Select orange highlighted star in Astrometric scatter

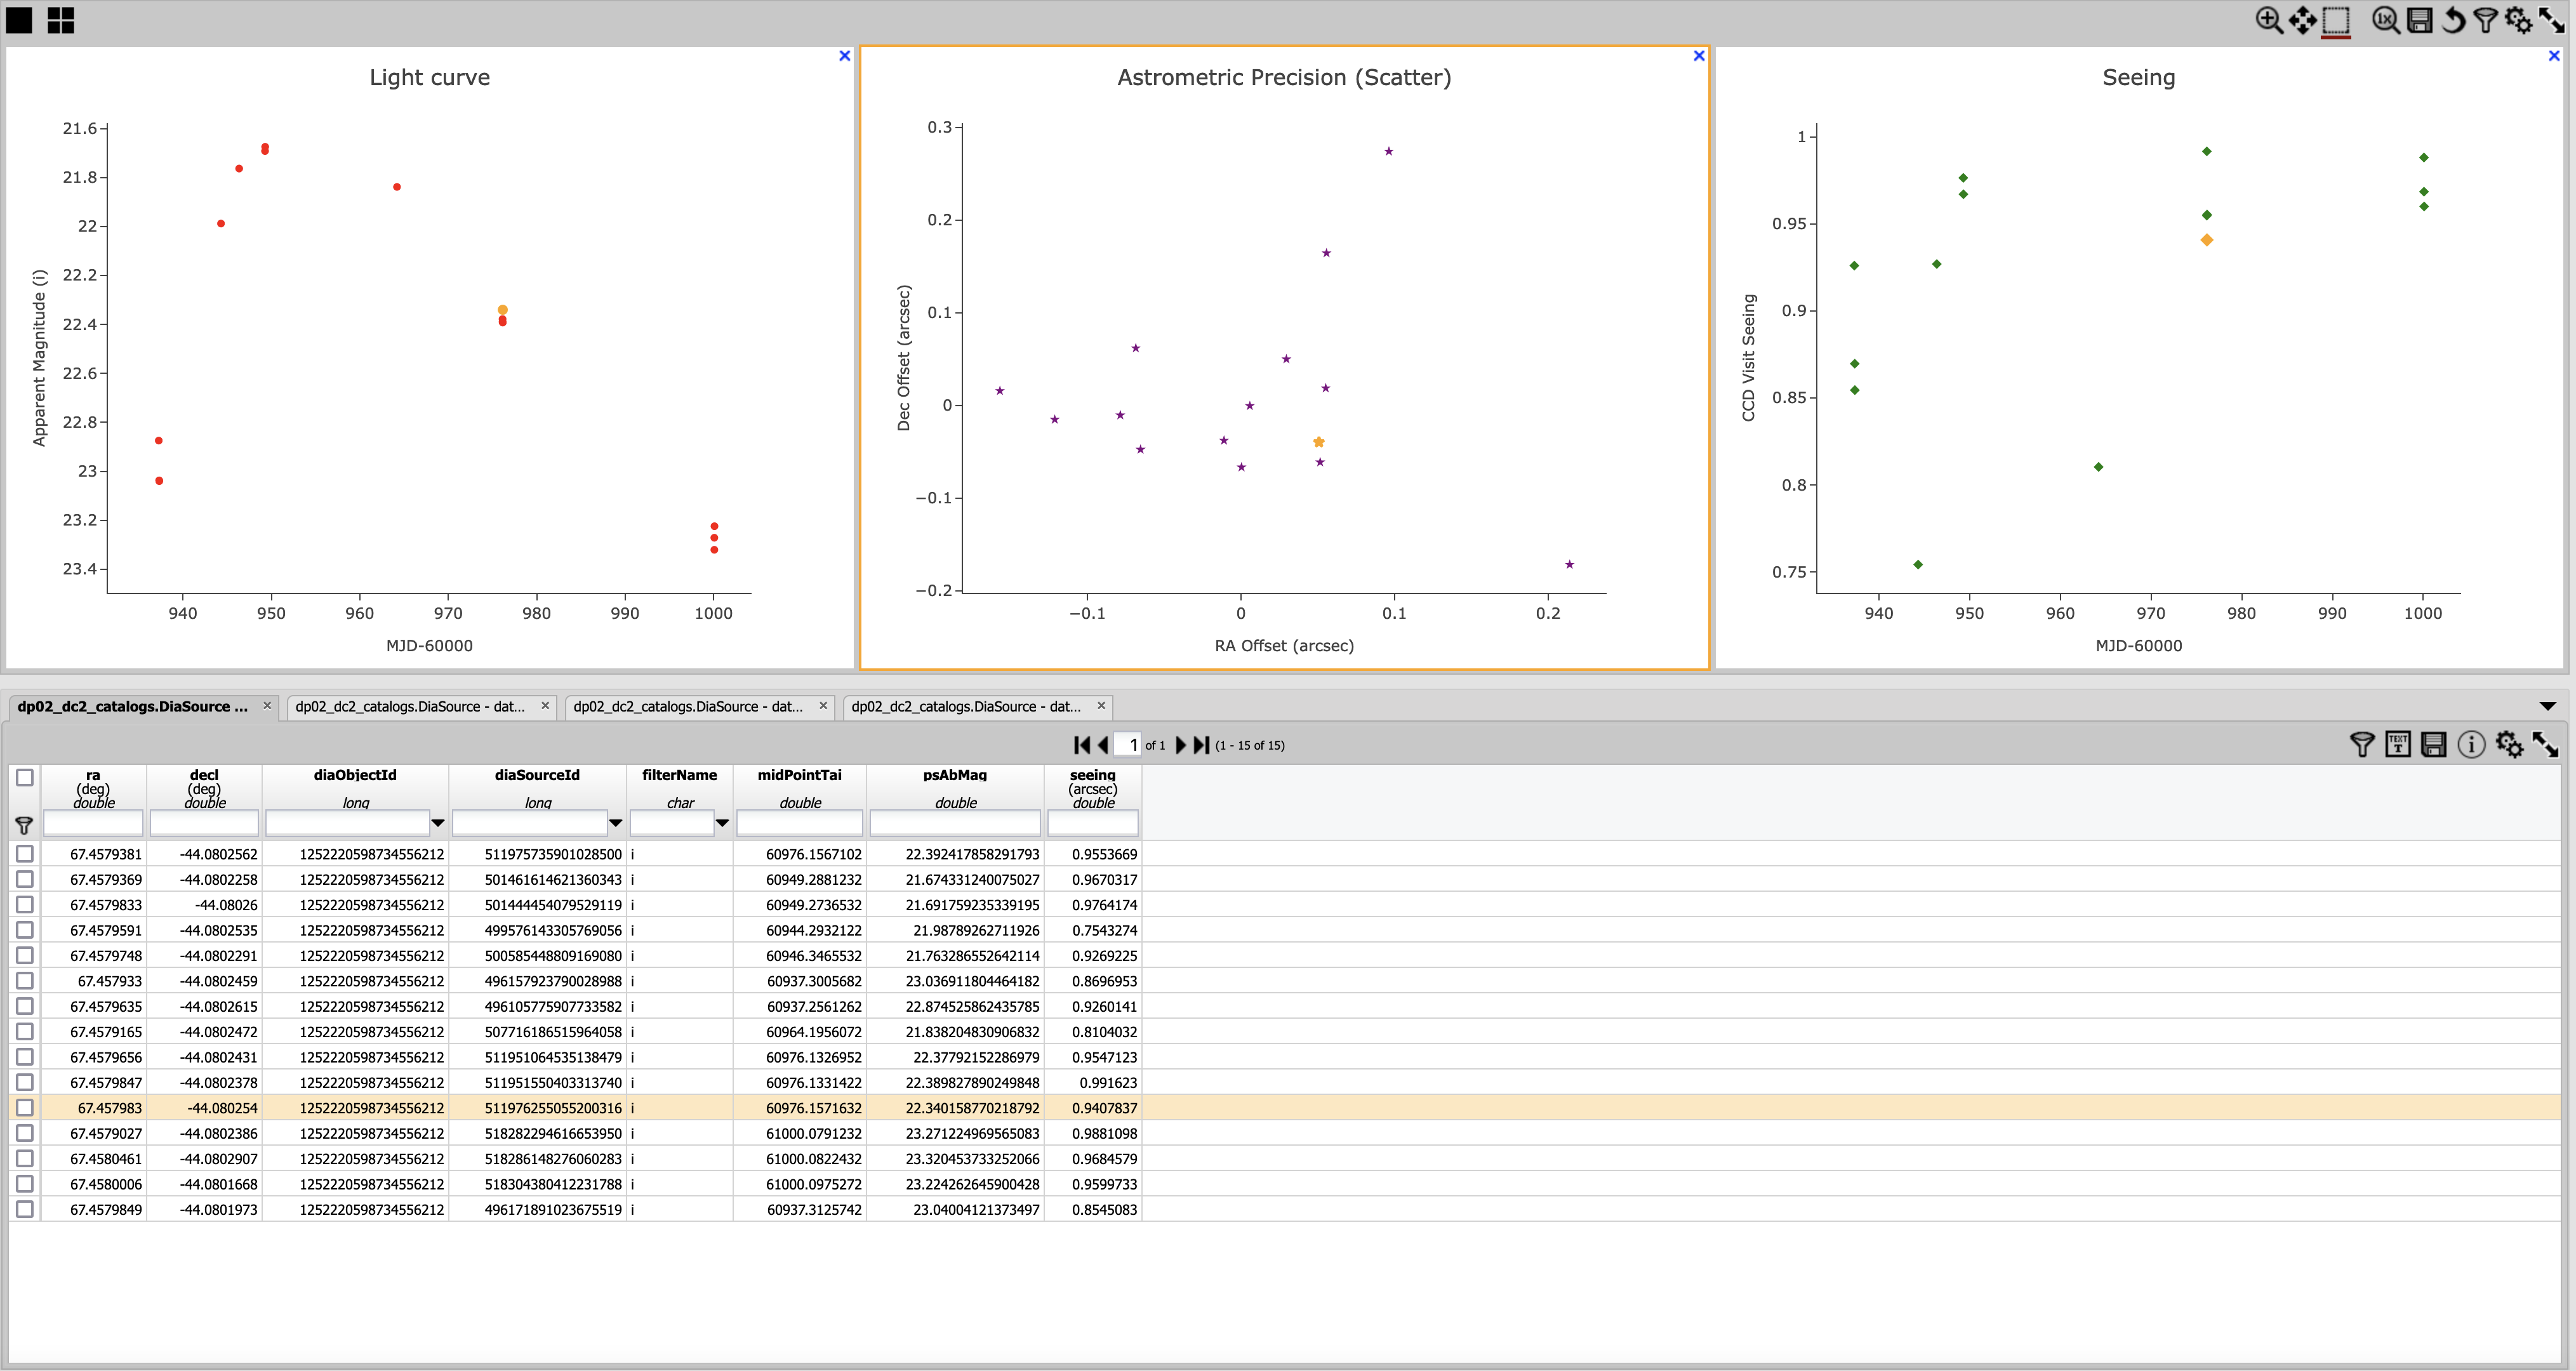[x=1319, y=442]
